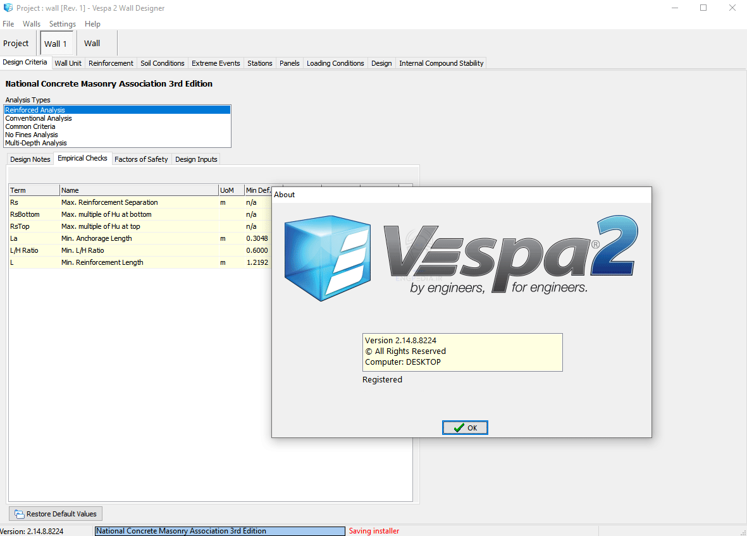Open the Loading Conditions tab

[x=335, y=63]
